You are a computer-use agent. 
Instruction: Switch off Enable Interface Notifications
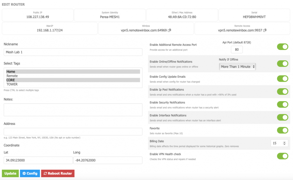click(x=282, y=117)
